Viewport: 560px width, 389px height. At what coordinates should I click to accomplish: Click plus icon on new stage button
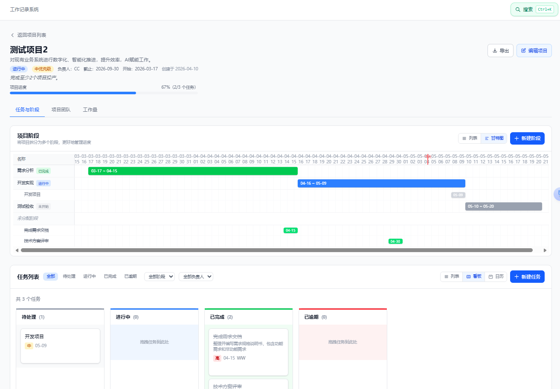click(516, 139)
